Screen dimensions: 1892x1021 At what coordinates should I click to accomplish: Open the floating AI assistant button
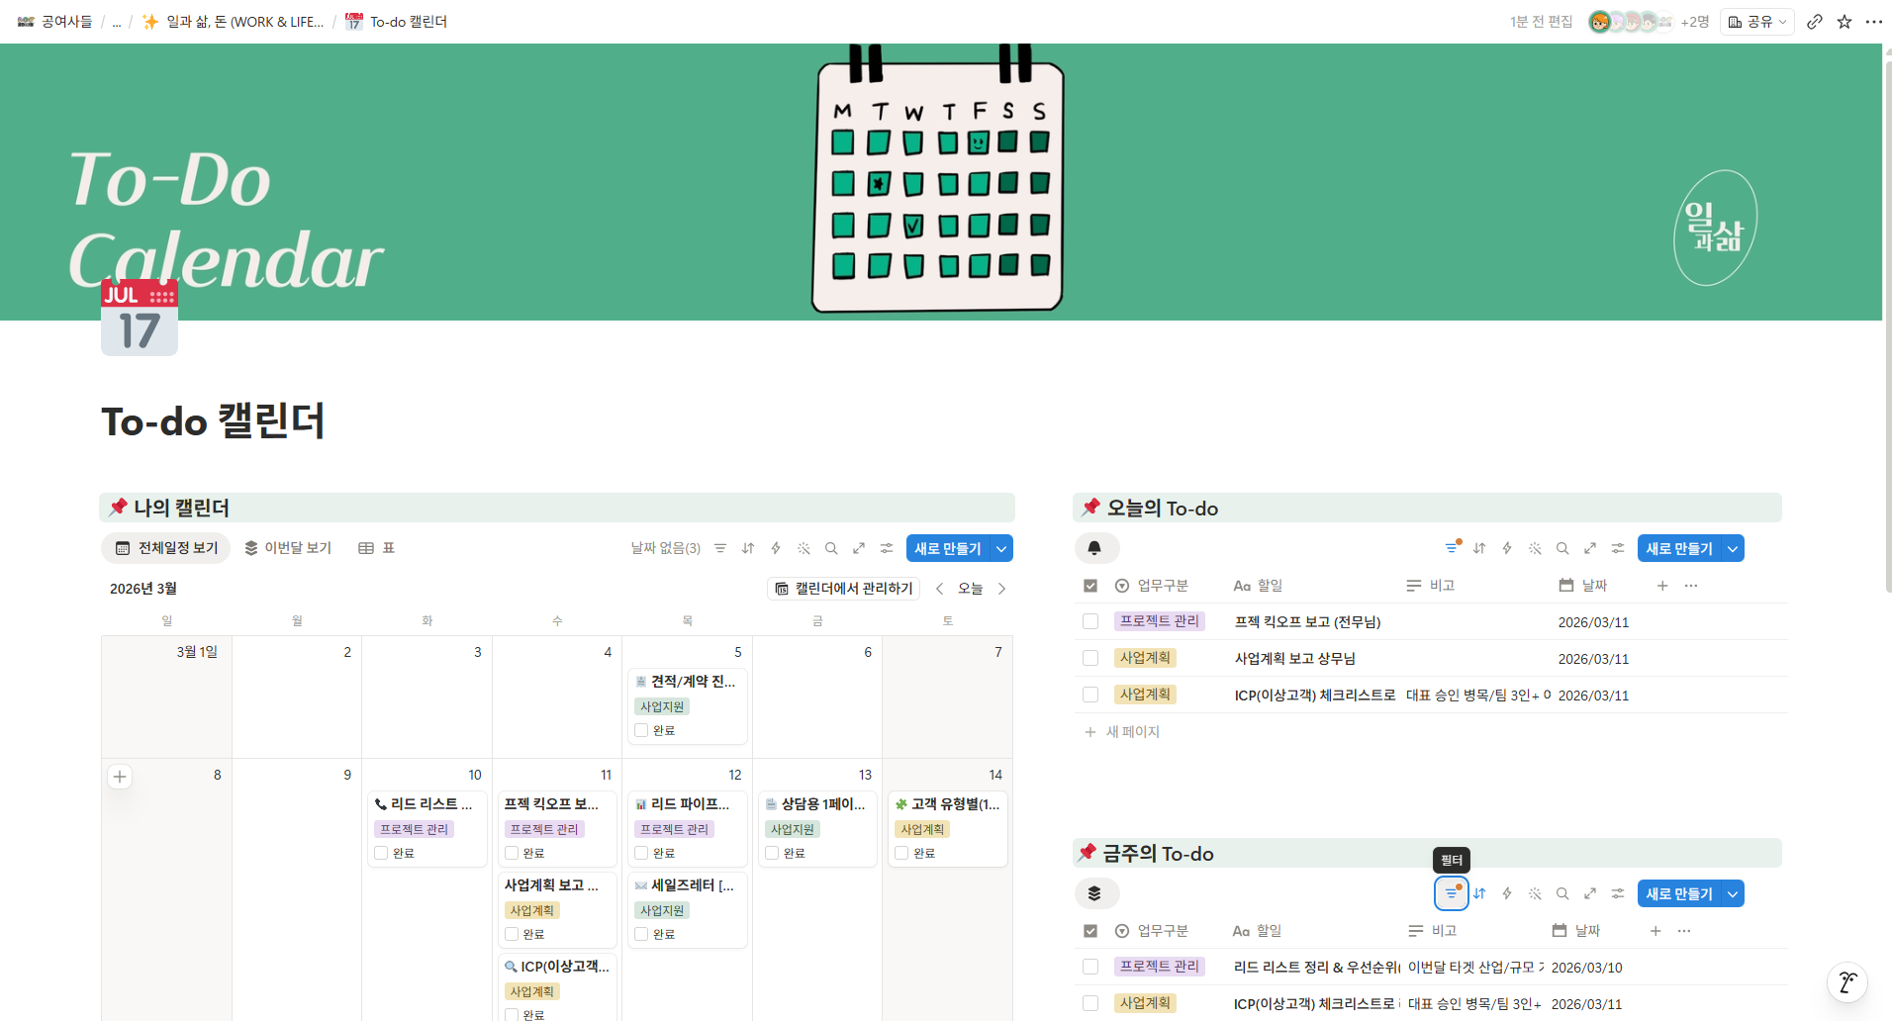(x=1846, y=982)
